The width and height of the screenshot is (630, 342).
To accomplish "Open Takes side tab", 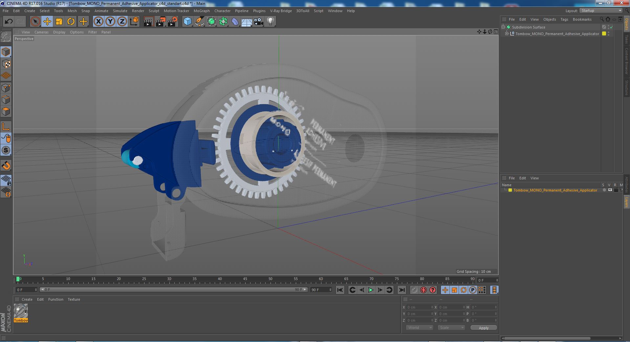I will coord(626,39).
